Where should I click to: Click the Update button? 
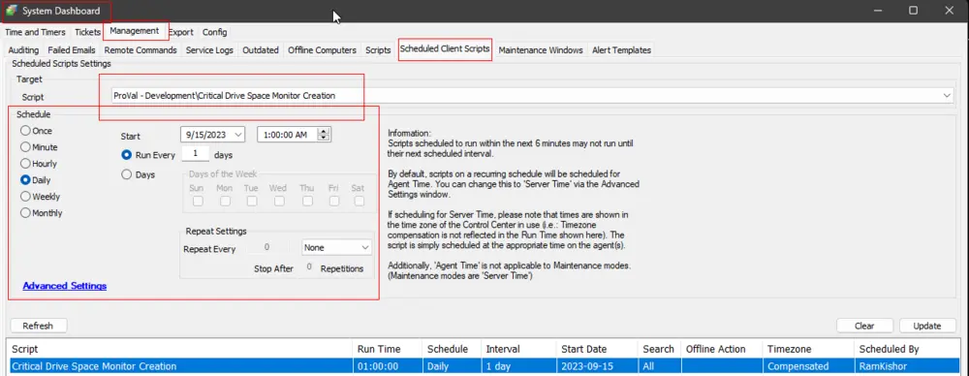point(927,326)
